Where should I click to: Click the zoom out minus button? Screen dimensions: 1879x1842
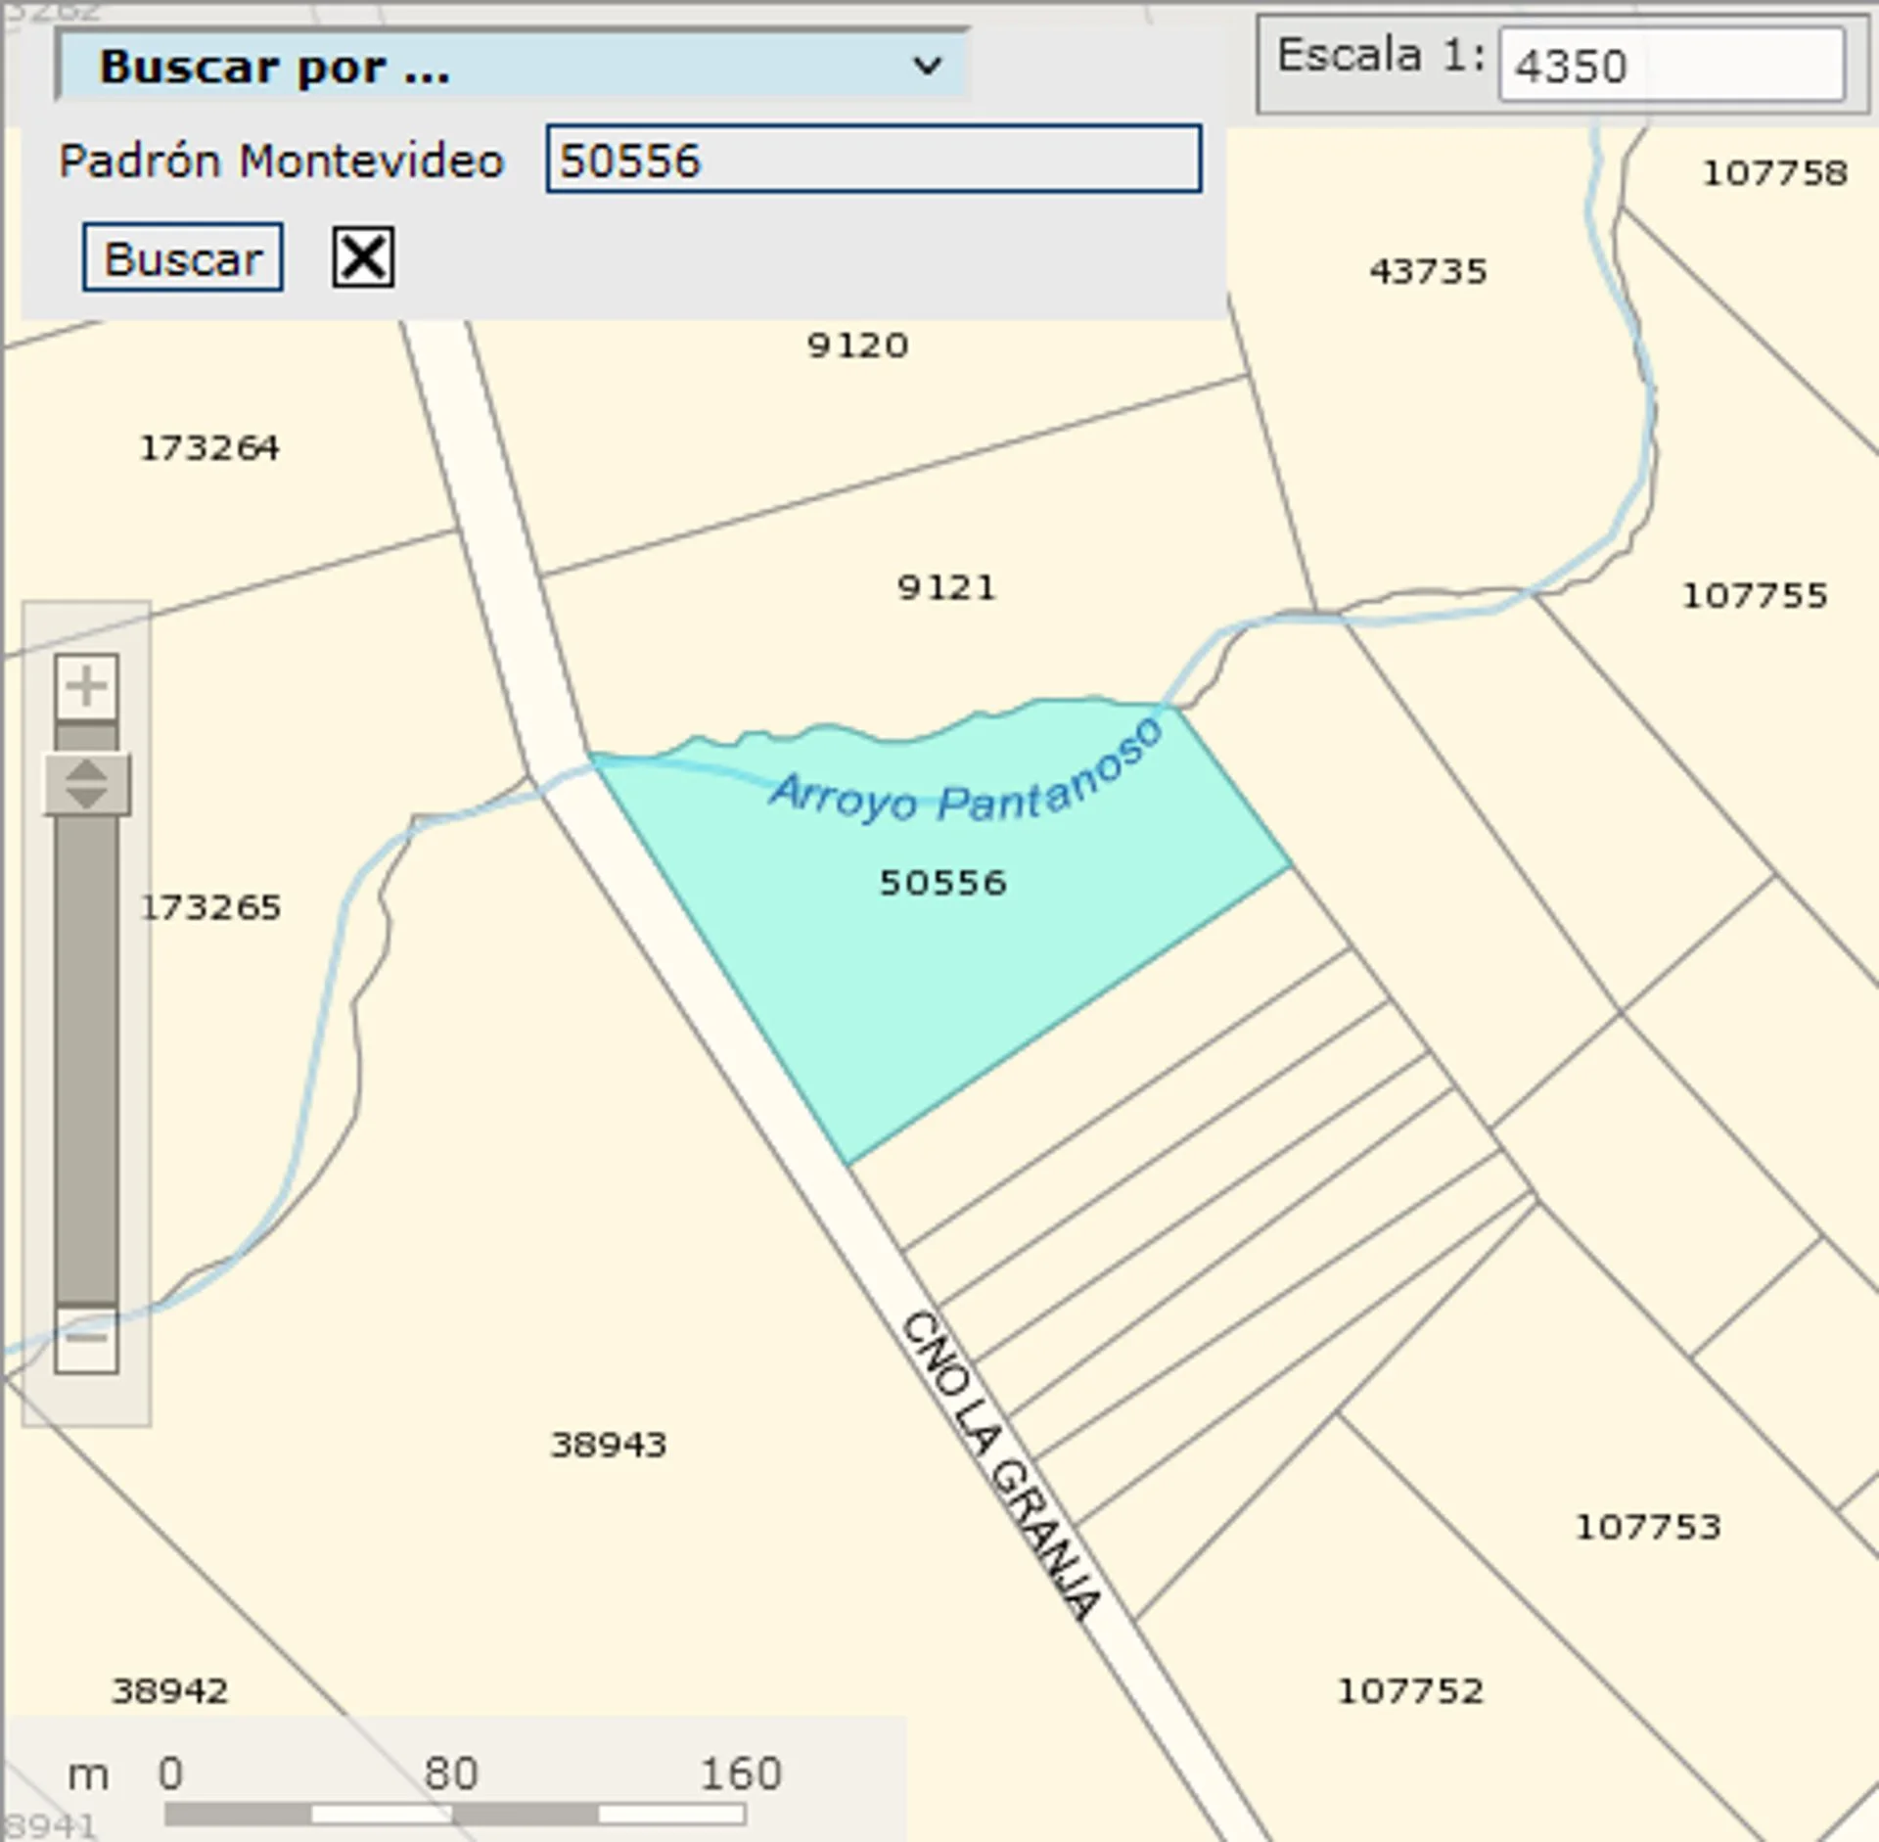(86, 1338)
